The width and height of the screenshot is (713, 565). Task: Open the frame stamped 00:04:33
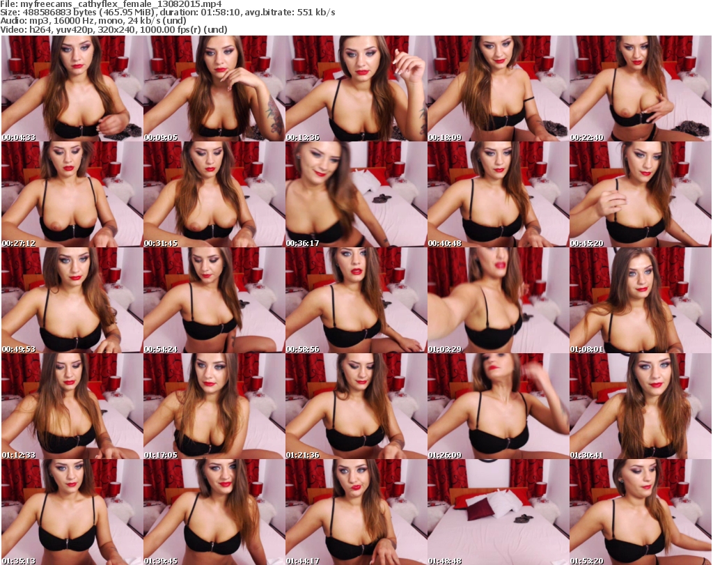point(72,88)
